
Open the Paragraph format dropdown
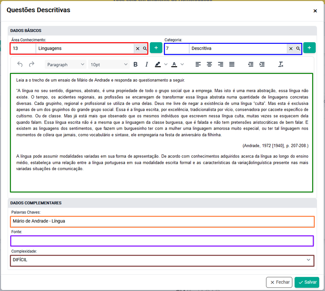point(66,65)
